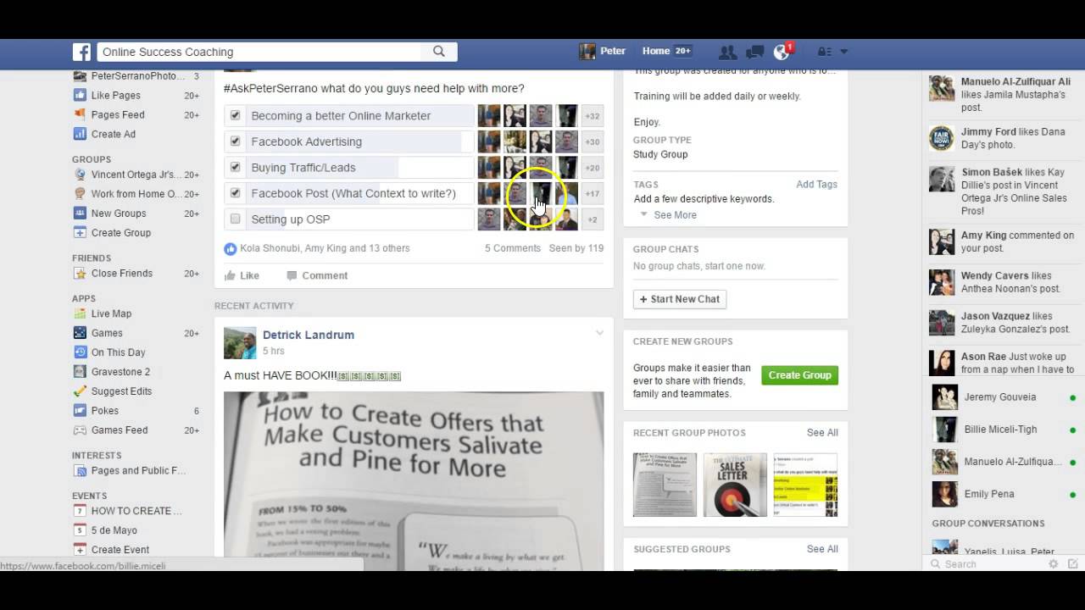Click the Pokes sidebar icon
Viewport: 1085px width, 610px height.
pyautogui.click(x=80, y=411)
